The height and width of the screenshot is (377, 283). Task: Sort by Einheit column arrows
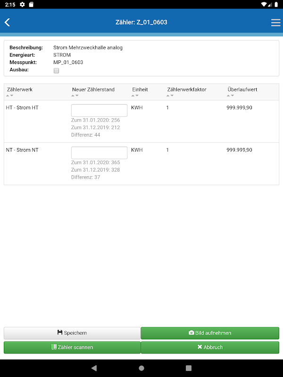135,96
